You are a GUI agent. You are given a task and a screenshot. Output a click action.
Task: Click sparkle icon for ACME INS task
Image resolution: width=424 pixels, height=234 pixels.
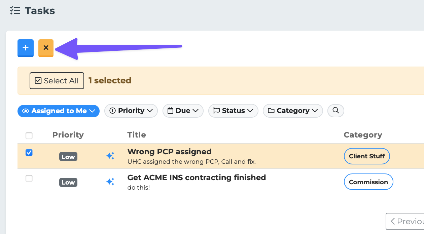(110, 182)
